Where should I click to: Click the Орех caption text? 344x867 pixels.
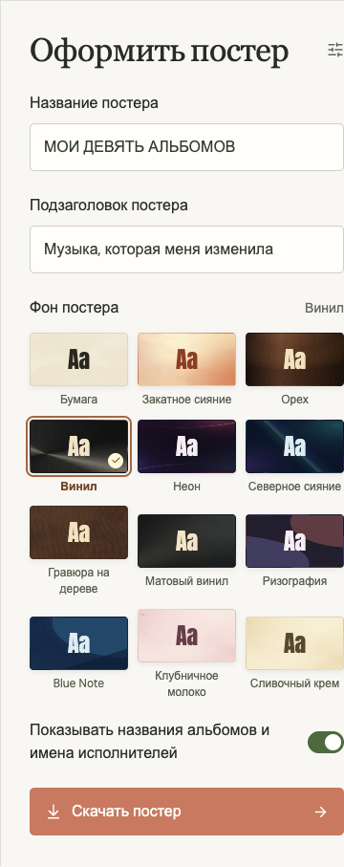click(294, 400)
